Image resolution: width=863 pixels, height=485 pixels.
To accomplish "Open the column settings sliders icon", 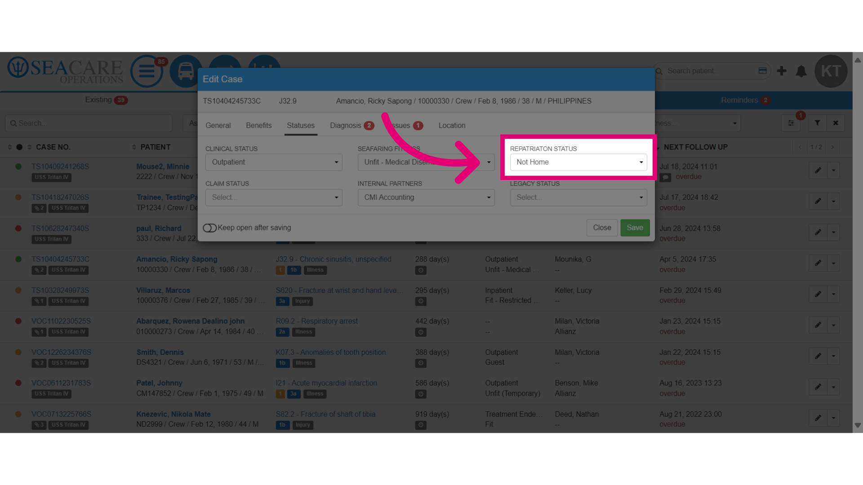I will pyautogui.click(x=791, y=123).
